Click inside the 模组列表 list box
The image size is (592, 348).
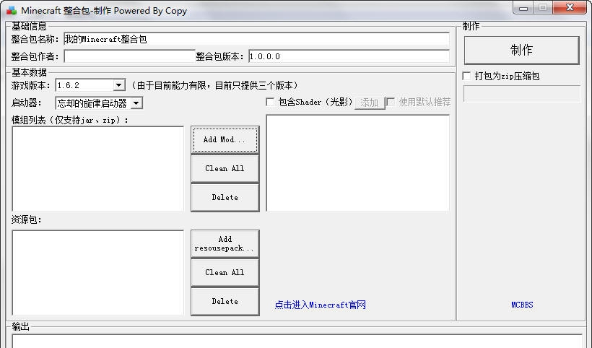click(x=97, y=169)
